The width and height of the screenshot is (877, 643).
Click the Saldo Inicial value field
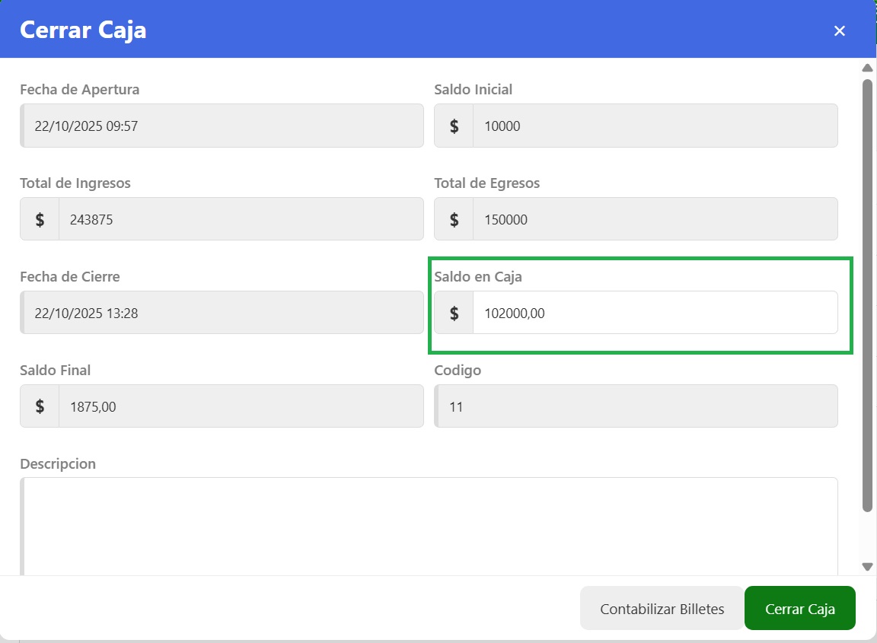point(655,126)
